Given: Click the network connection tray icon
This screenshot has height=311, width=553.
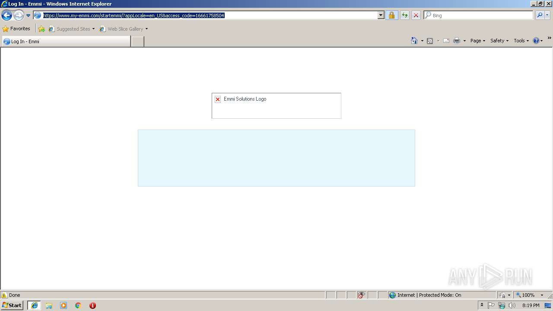Looking at the screenshot, I should pos(502,305).
